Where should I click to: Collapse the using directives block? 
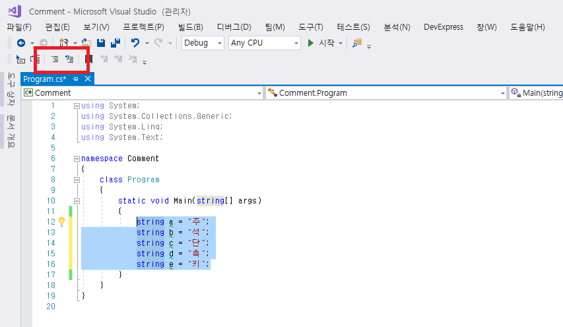pyautogui.click(x=77, y=106)
